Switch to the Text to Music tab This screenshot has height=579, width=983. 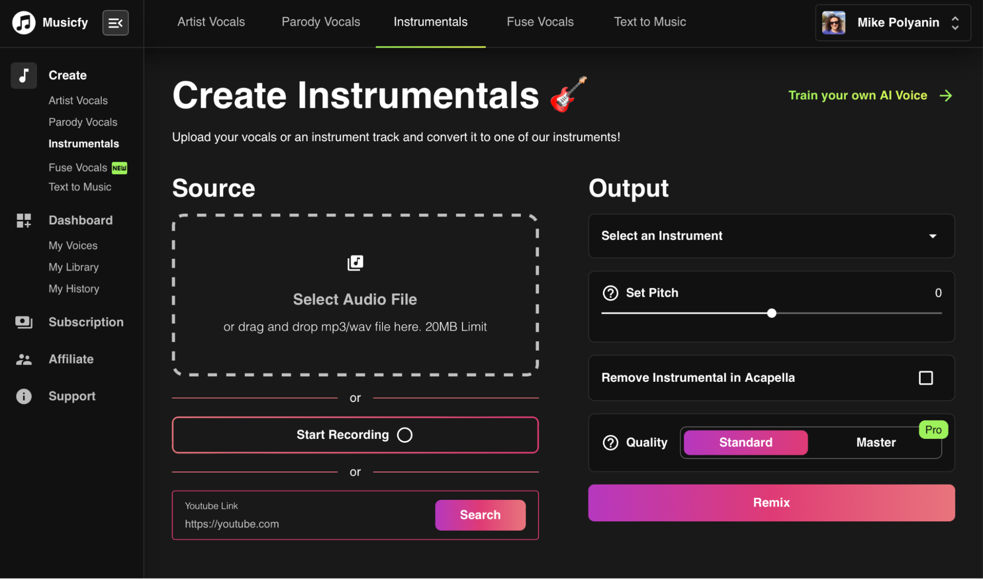tap(650, 22)
